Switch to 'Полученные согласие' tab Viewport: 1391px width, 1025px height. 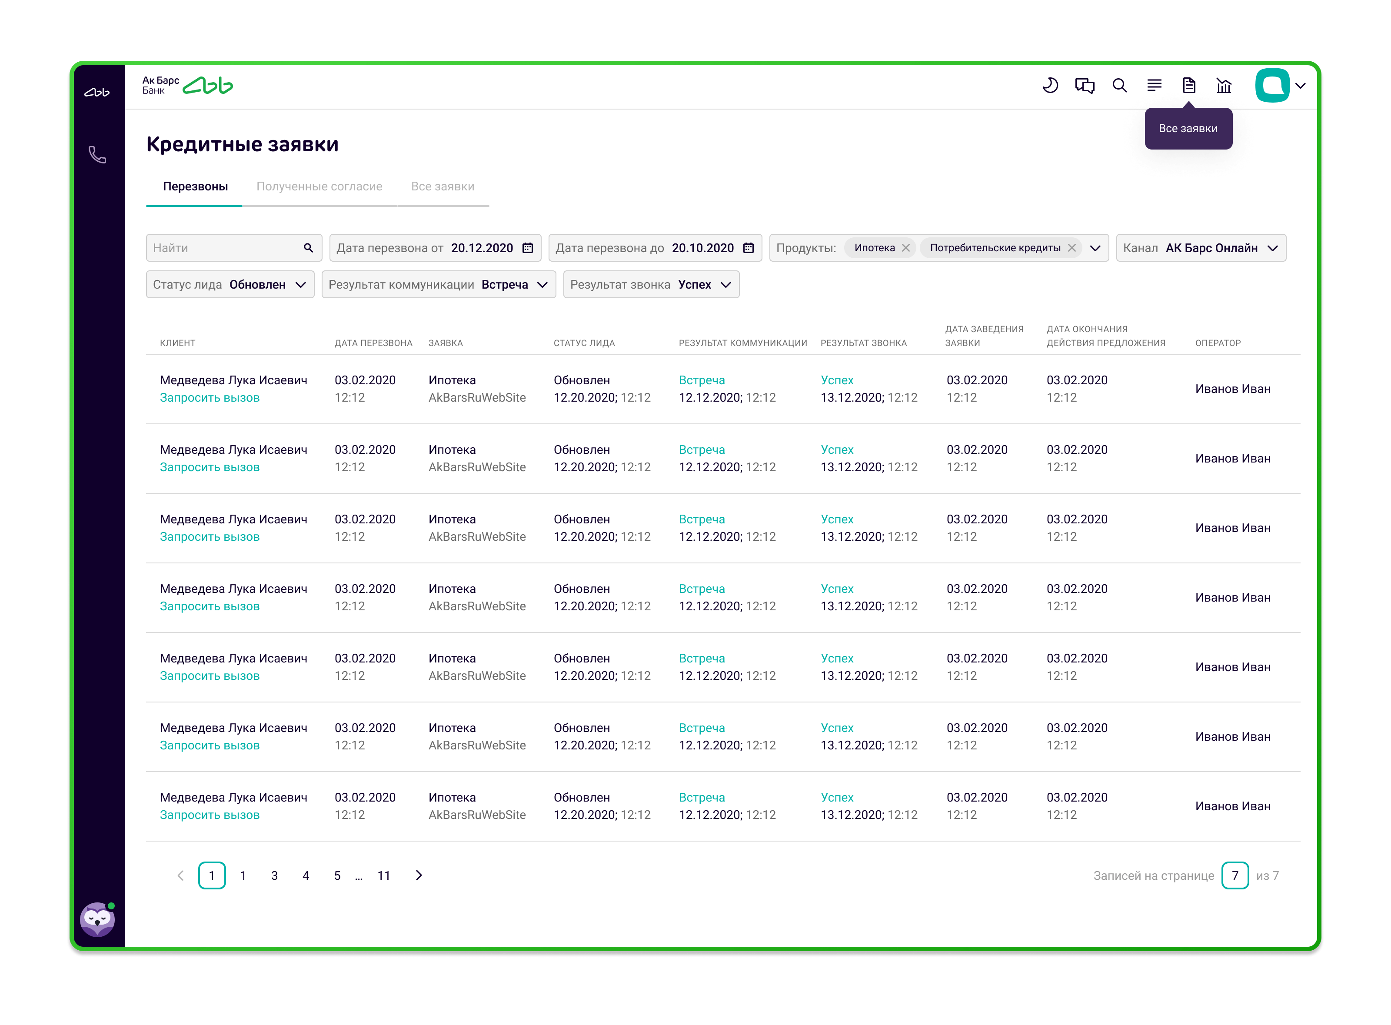(319, 186)
